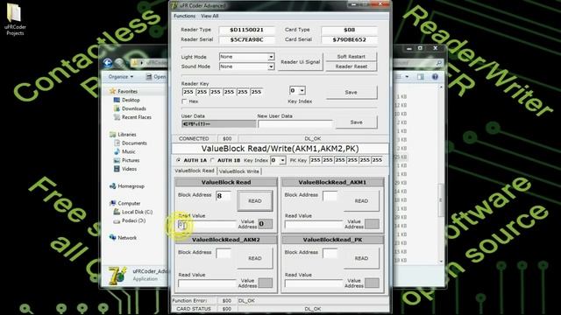561x315 pixels.
Task: Toggle the Explorer preview pane icon
Action: [421, 77]
